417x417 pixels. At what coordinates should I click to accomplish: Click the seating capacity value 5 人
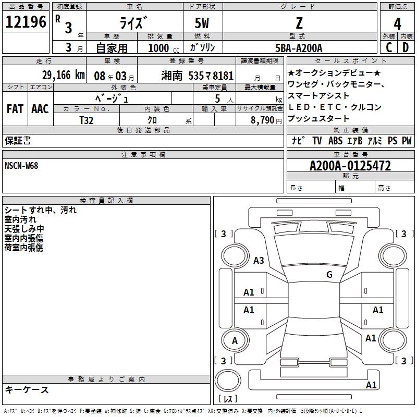pyautogui.click(x=224, y=99)
